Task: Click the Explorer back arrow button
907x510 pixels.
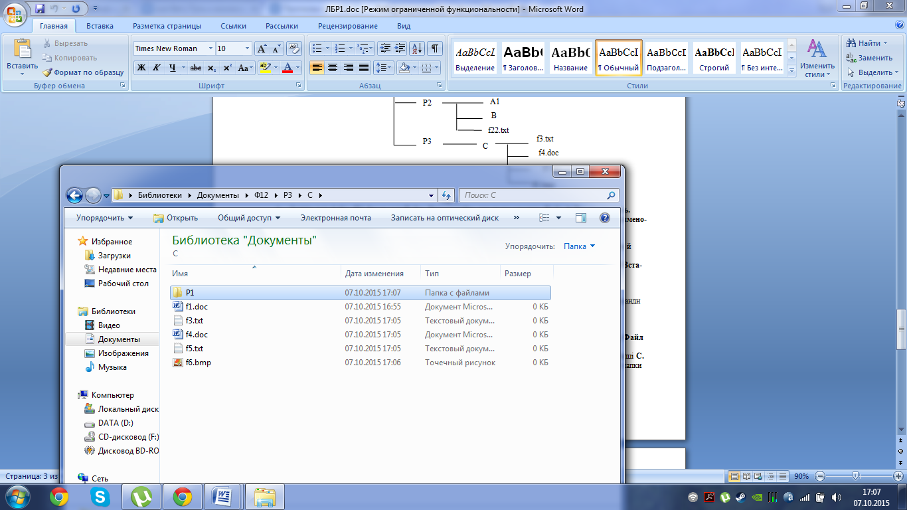Action: [x=75, y=195]
